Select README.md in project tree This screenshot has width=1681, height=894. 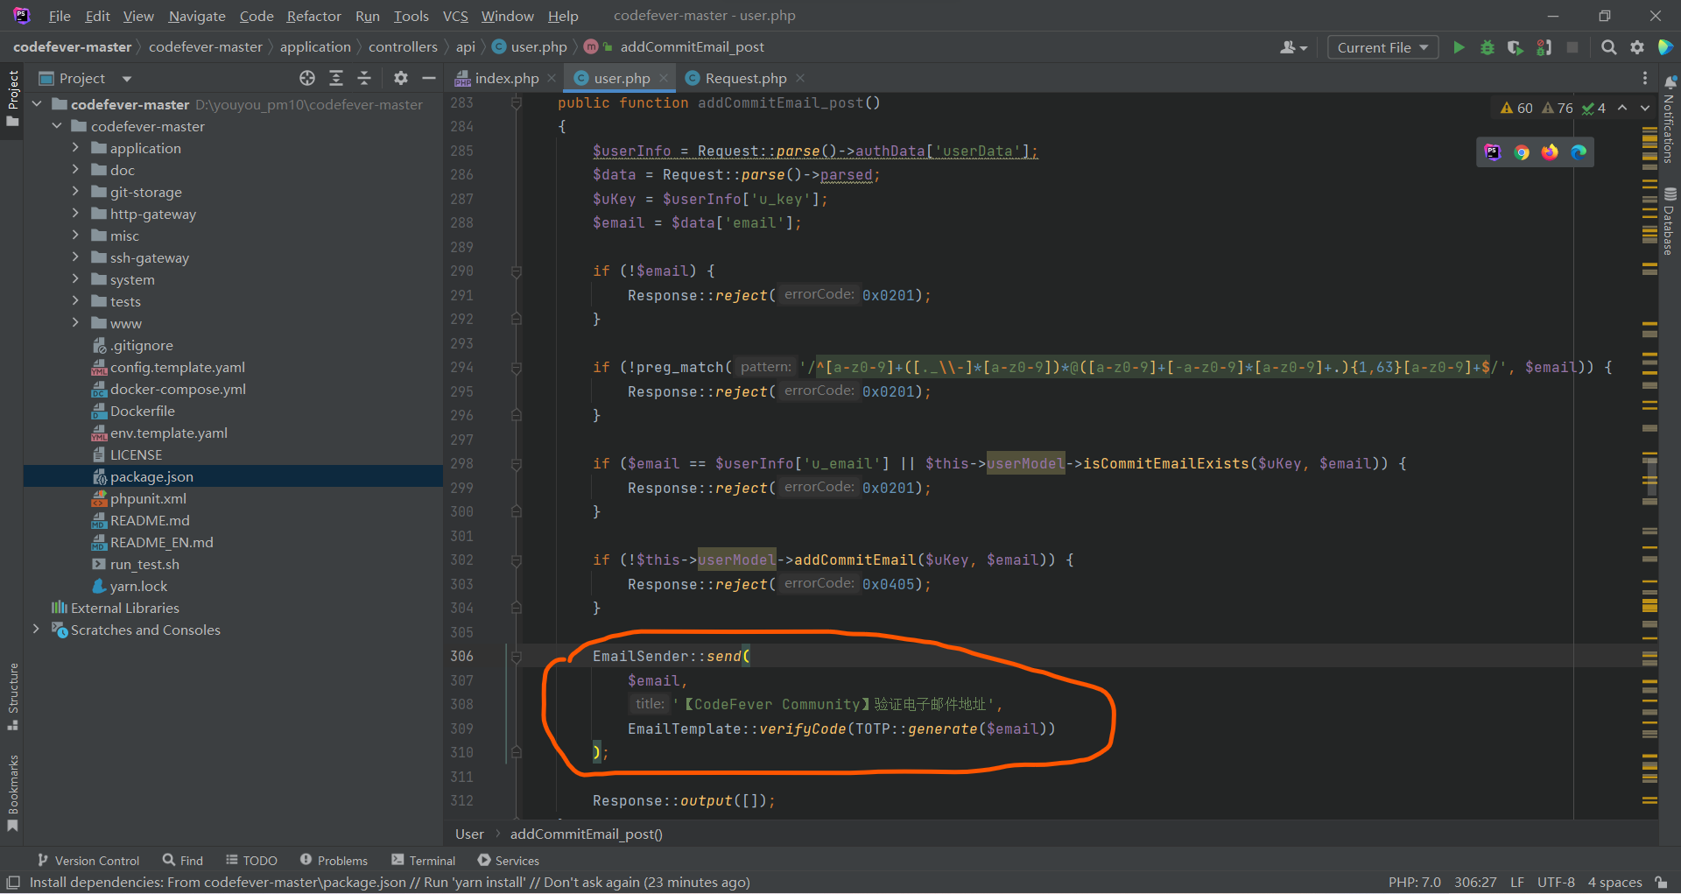point(150,520)
